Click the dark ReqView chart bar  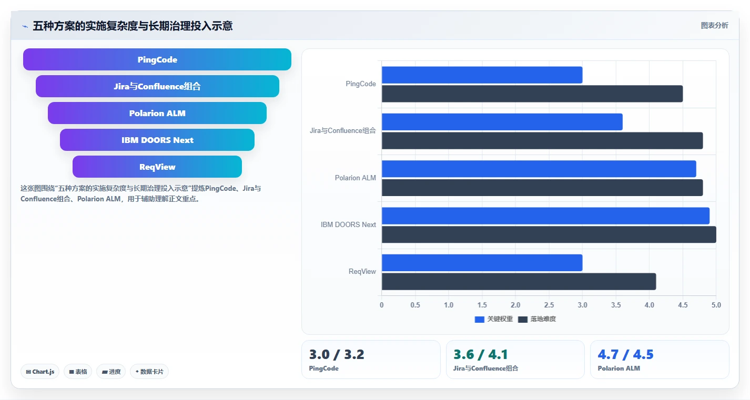[519, 281]
